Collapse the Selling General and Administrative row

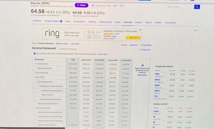coord(39,86)
